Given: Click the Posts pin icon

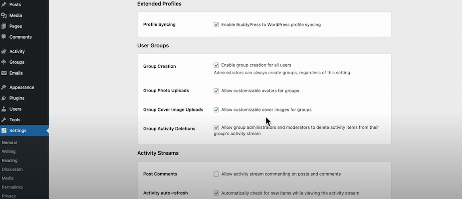Looking at the screenshot, I should (4, 4).
